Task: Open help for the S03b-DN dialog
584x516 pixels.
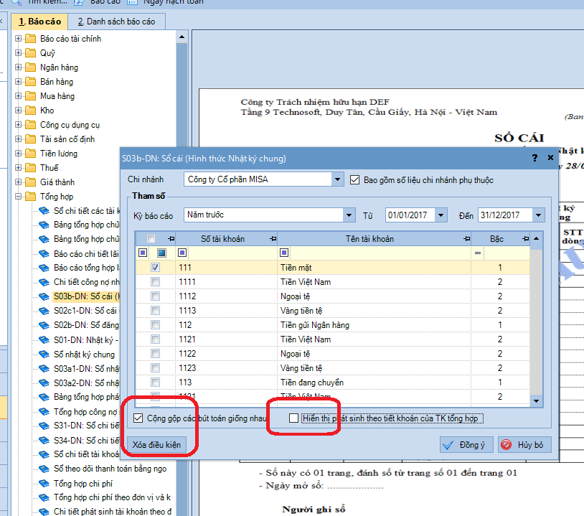Action: click(534, 158)
